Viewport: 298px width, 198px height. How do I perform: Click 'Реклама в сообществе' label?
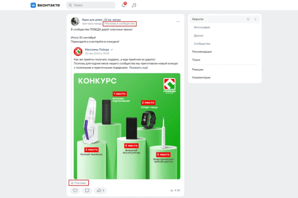120,24
